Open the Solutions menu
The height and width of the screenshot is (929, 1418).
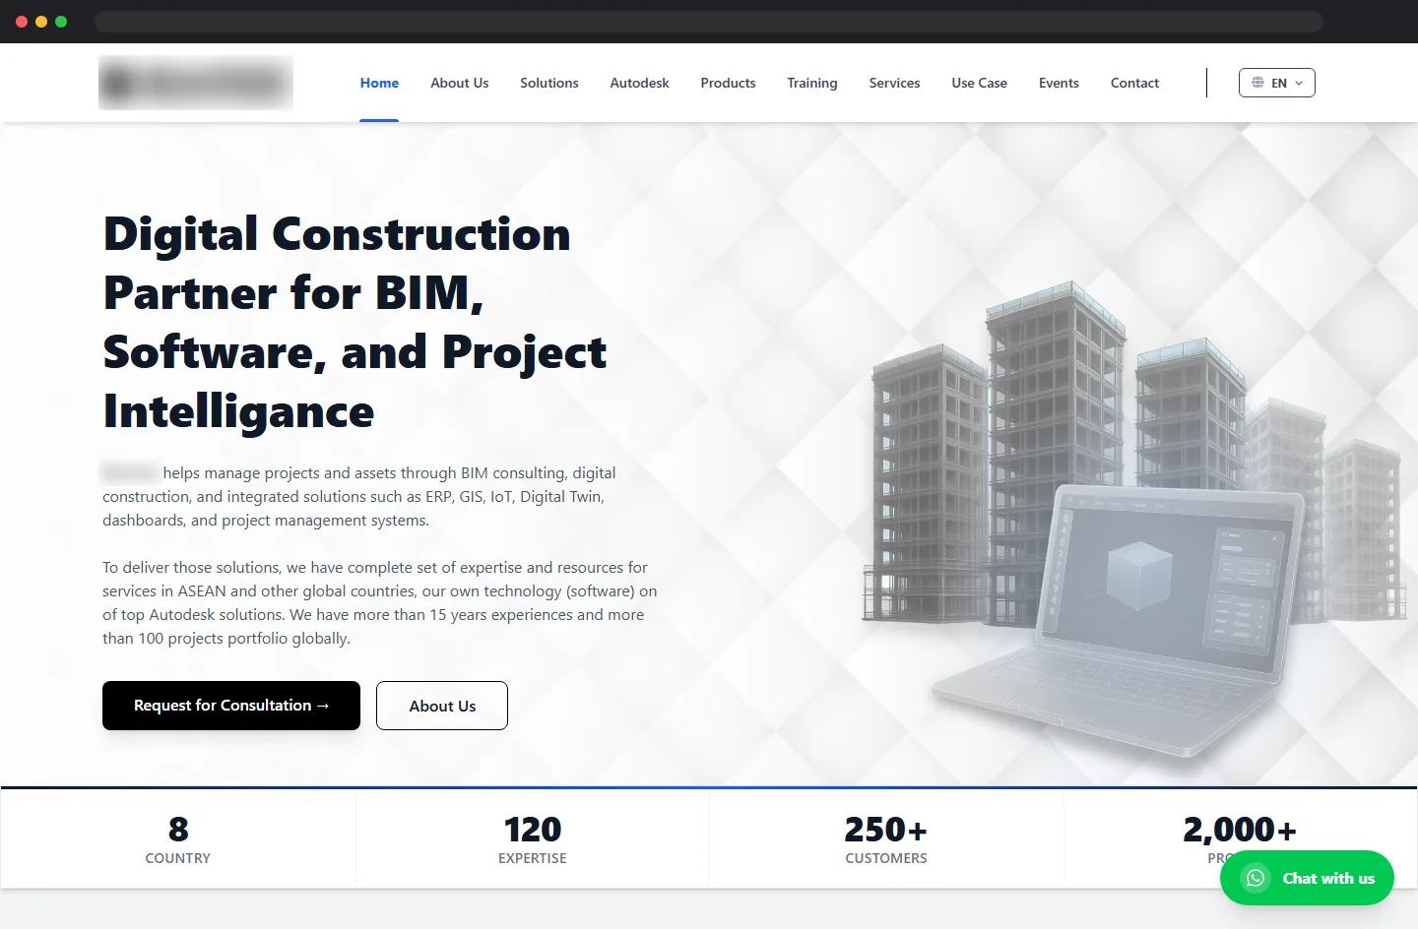pos(549,83)
